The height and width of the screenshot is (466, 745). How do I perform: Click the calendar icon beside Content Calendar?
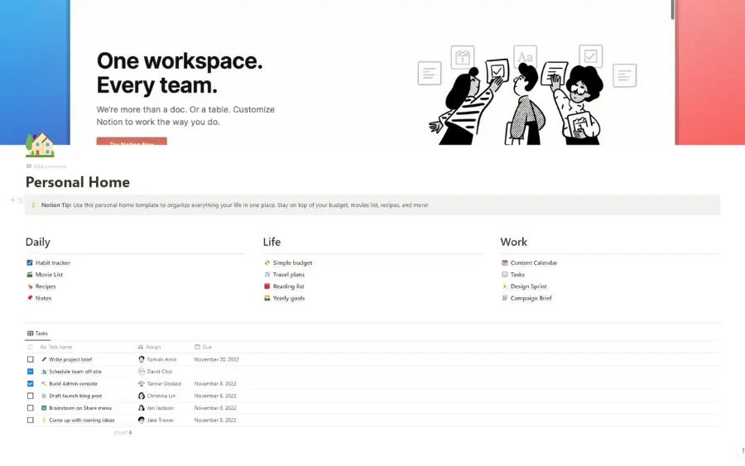click(x=505, y=263)
